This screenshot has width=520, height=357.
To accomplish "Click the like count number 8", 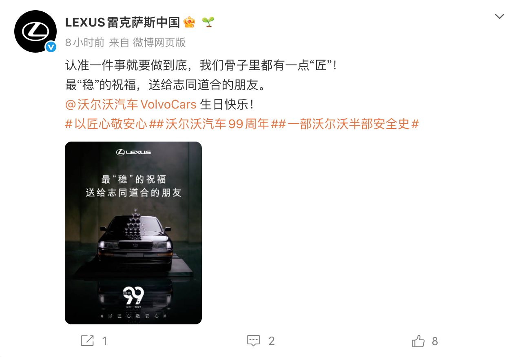I will pos(435,341).
